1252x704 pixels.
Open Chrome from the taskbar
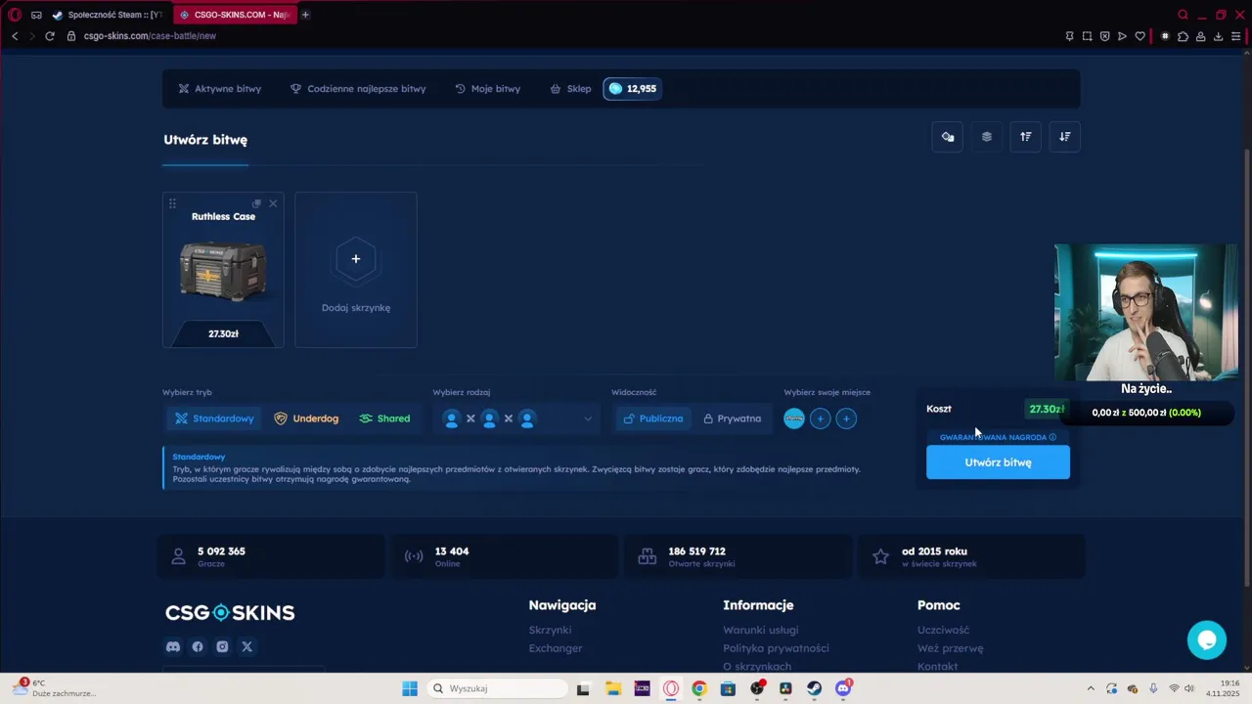click(x=698, y=688)
